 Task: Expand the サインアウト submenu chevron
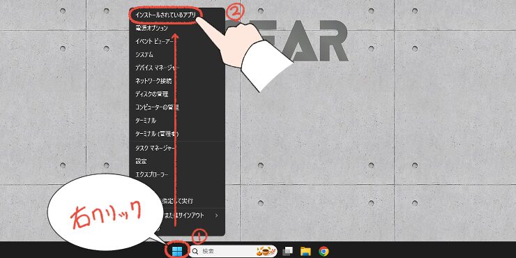coord(216,215)
